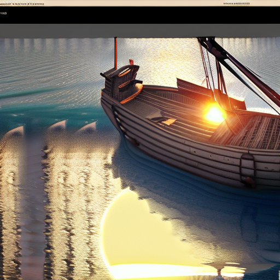The height and width of the screenshot is (280, 280).
Task: Select the small white label in black bar
Action: [3, 13]
